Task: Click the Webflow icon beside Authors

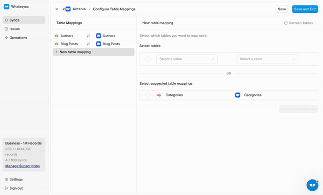Action: tap(99, 36)
